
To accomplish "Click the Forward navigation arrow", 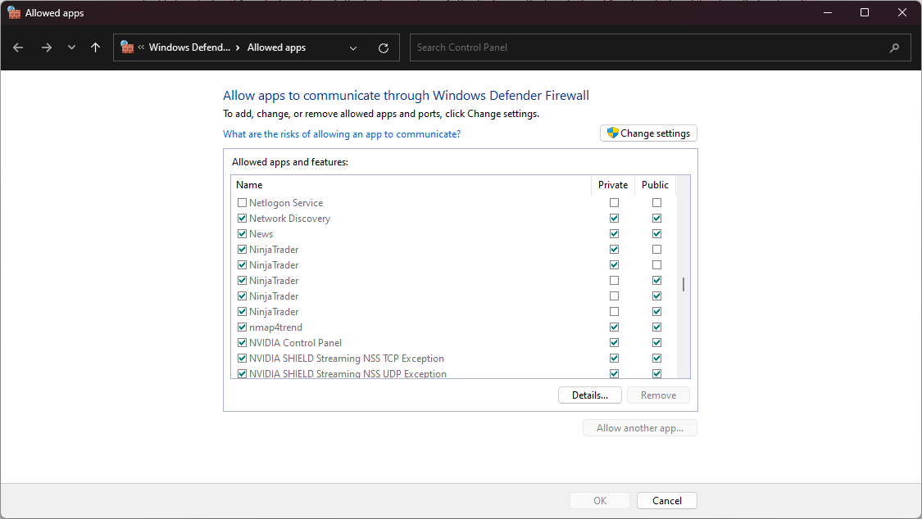I will click(47, 47).
